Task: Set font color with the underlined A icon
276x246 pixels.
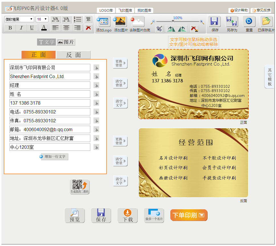Action: point(43,28)
